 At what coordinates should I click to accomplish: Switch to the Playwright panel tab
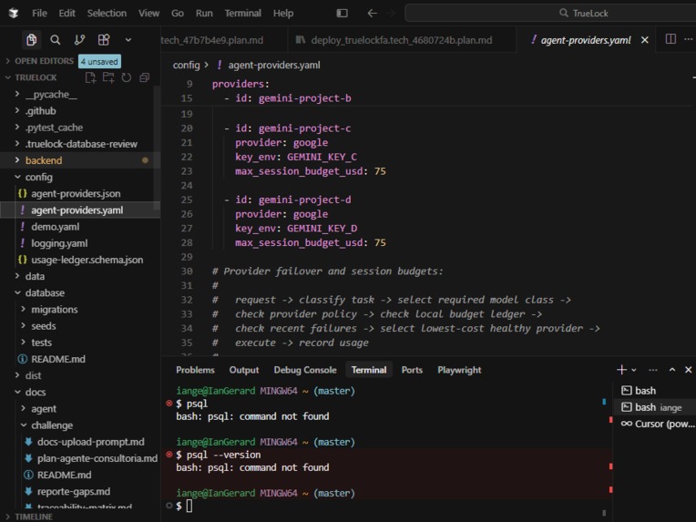[x=459, y=370]
